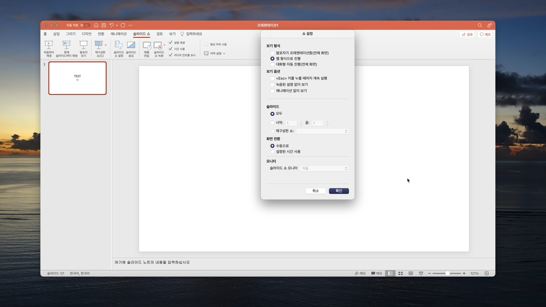Click the Cancel button (취소)
Image resolution: width=546 pixels, height=307 pixels.
point(315,191)
